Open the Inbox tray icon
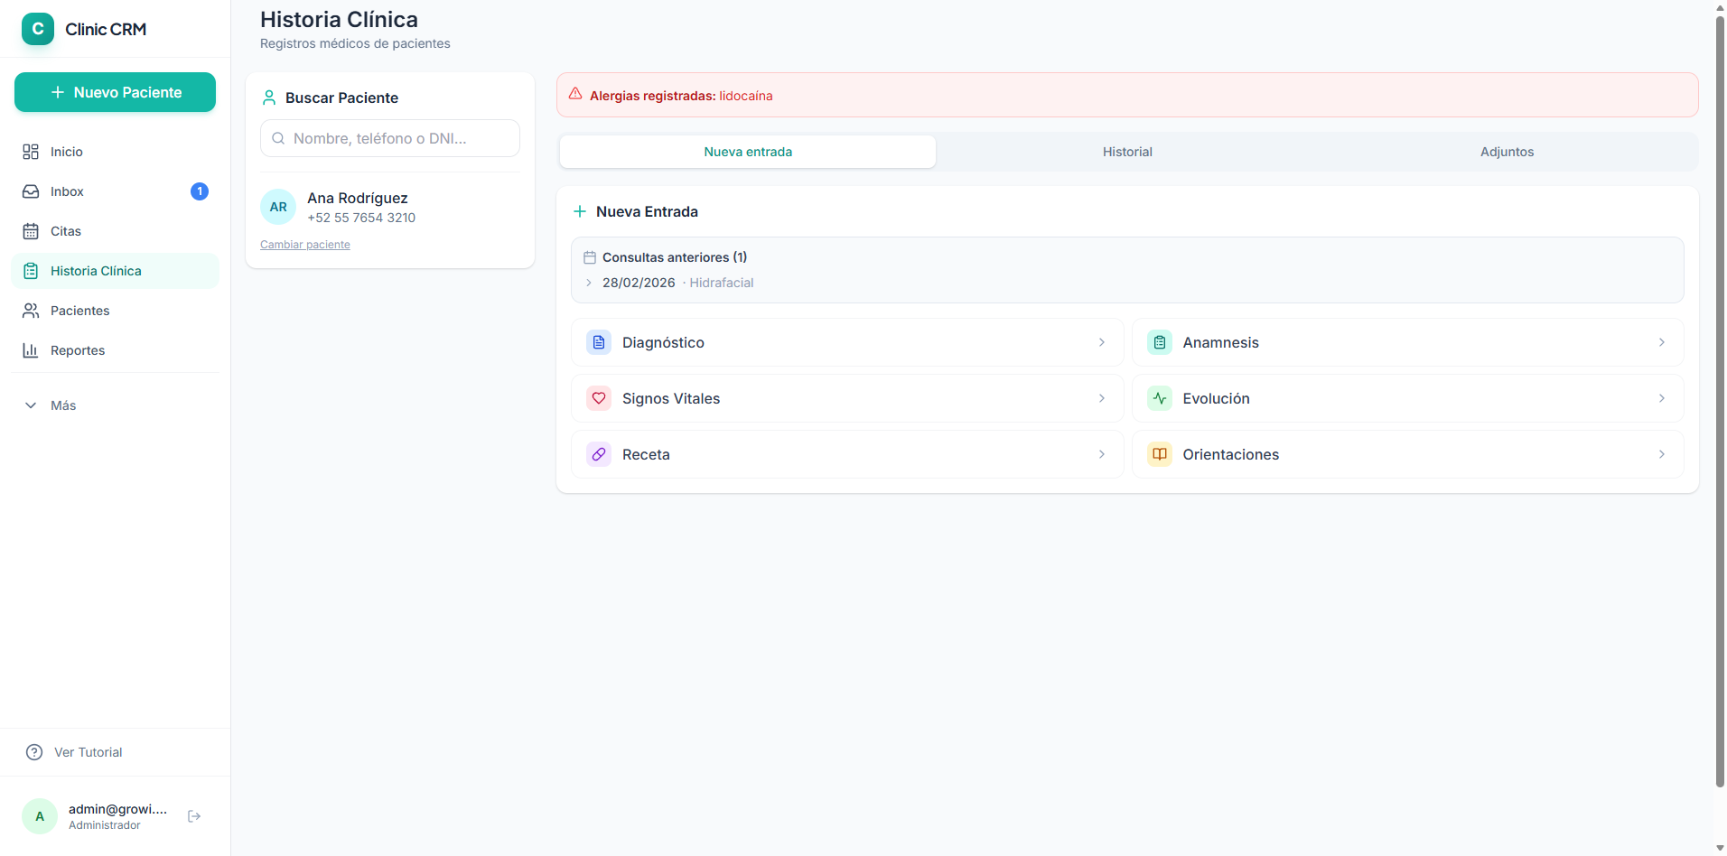 click(31, 191)
